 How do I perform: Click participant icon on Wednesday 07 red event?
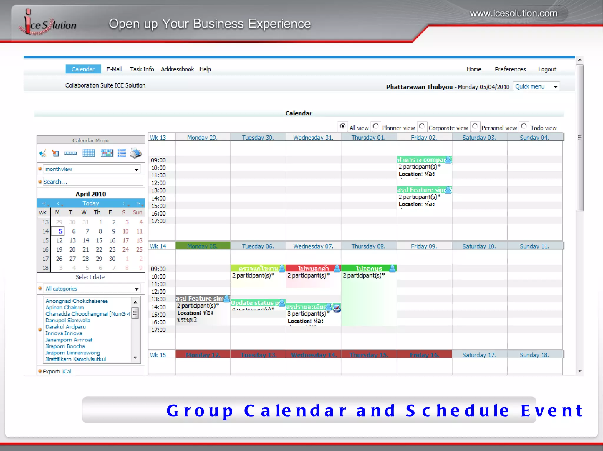(337, 268)
